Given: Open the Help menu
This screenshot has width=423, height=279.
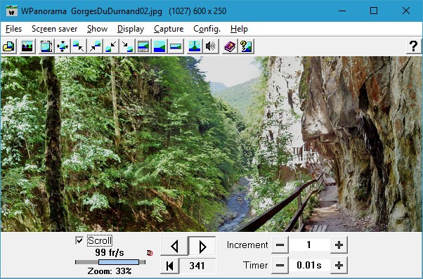Looking at the screenshot, I should tap(239, 29).
